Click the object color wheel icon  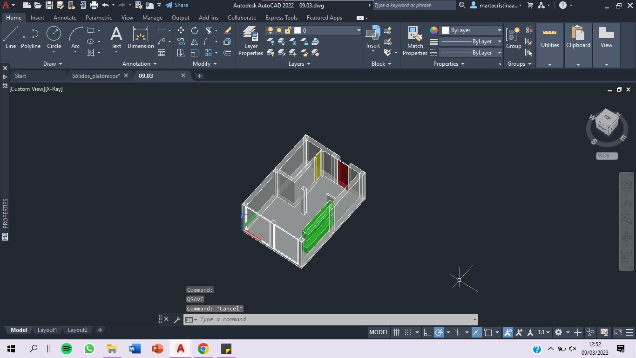tap(433, 30)
